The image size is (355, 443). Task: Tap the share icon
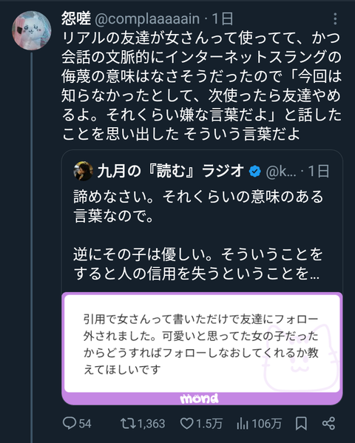328,423
